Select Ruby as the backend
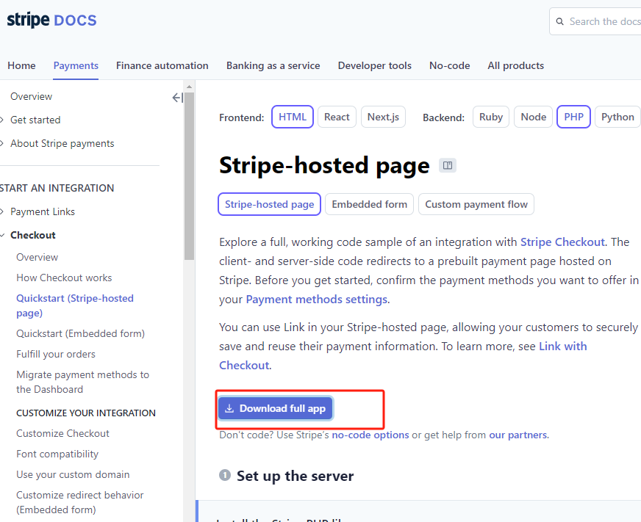This screenshot has height=522, width=641. 490,117
